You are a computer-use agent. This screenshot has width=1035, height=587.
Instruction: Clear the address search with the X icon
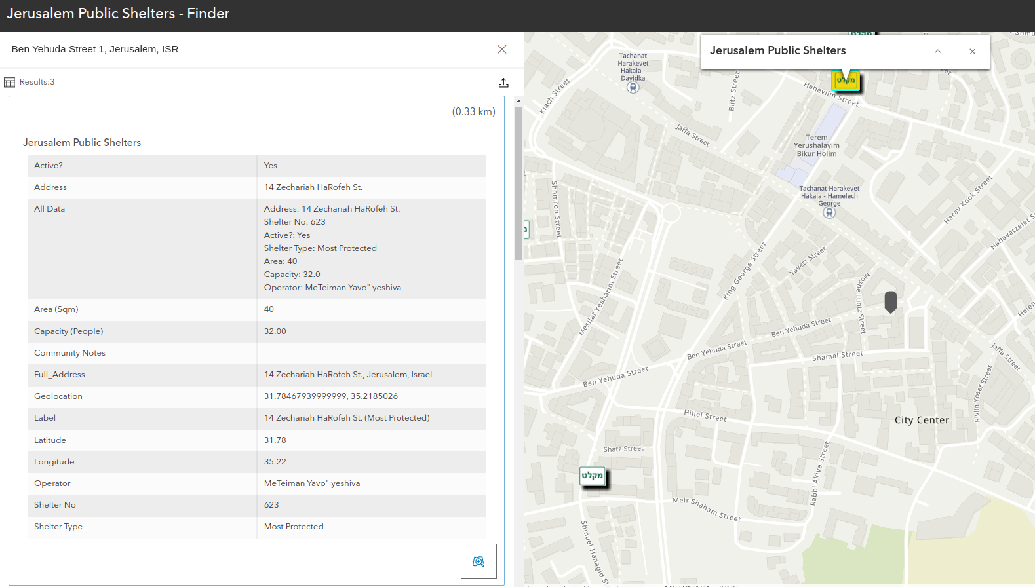[x=502, y=49]
